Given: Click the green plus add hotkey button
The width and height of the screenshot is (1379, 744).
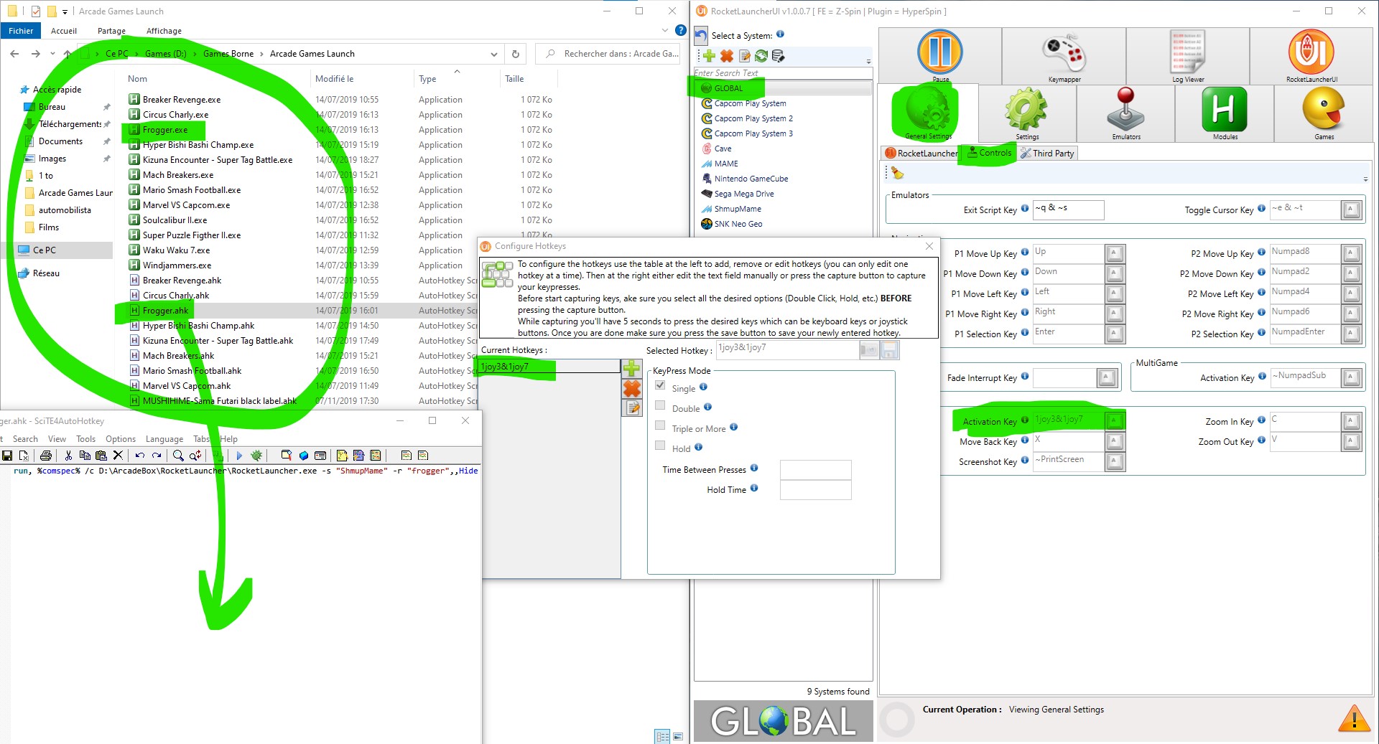Looking at the screenshot, I should (631, 369).
